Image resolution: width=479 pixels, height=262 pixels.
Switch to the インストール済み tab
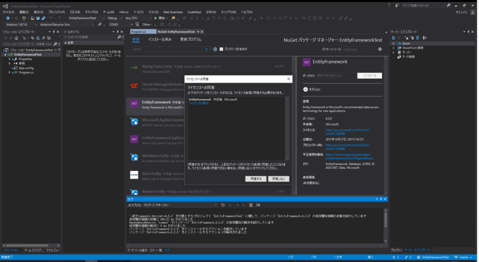[160, 39]
